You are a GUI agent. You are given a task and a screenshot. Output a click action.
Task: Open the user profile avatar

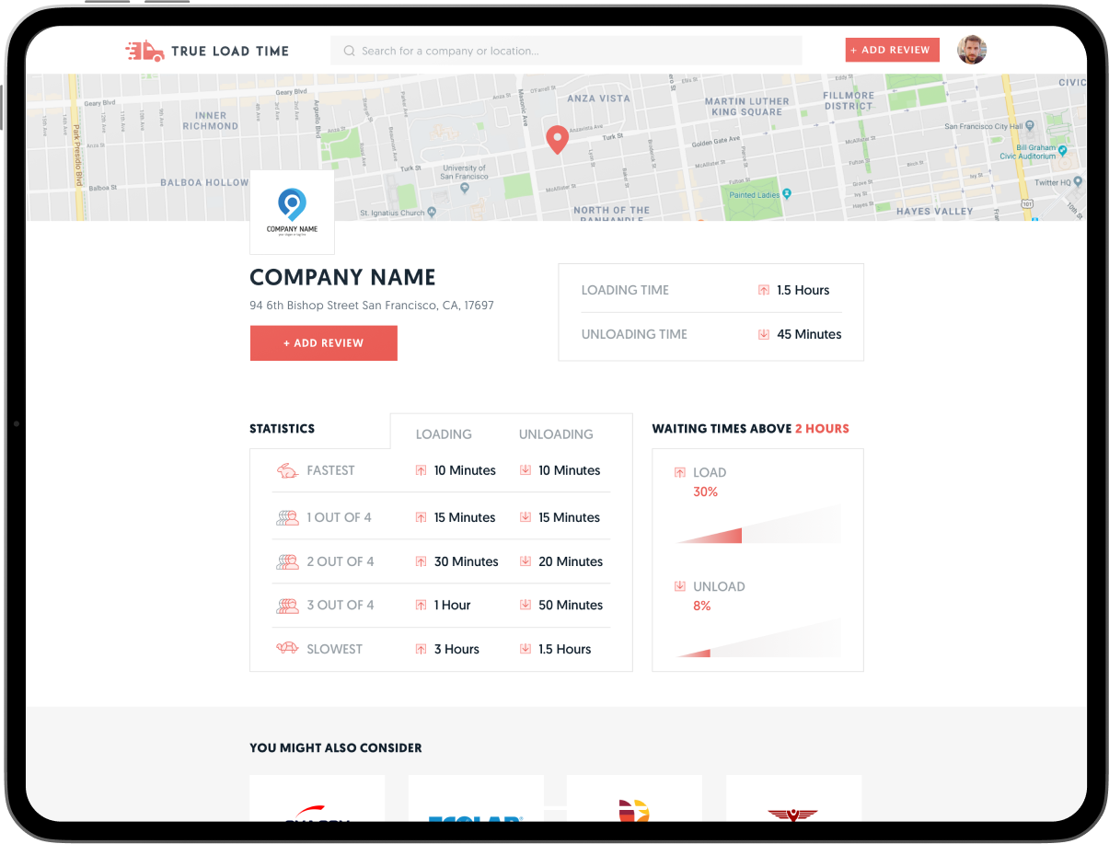(971, 50)
